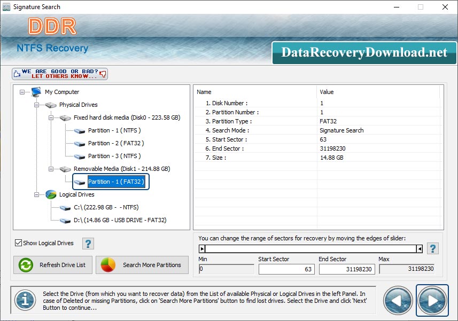Select 'D:\ (14.86 GB - USB DRIVE - FAT32)' entry
Screen dimensions: 458x321
[x=120, y=221]
